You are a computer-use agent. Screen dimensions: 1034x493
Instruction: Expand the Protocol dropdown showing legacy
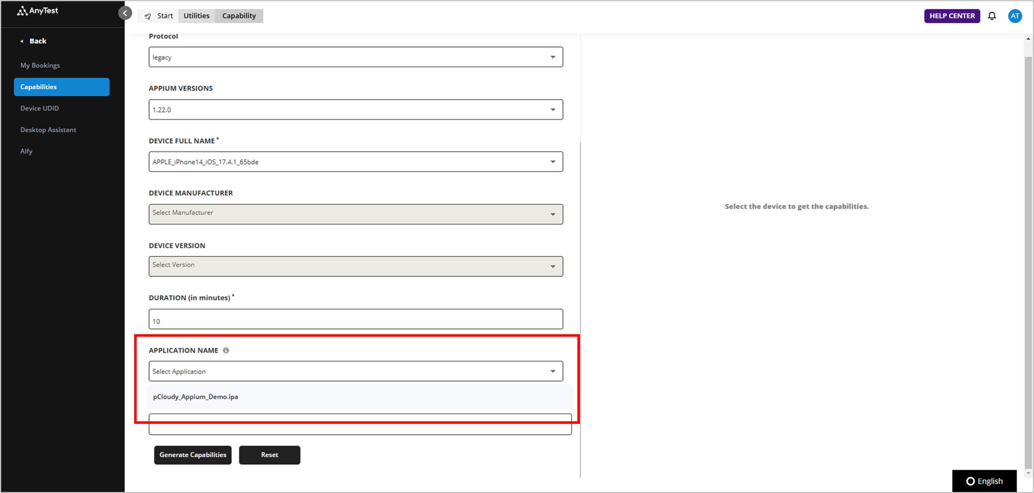click(356, 57)
